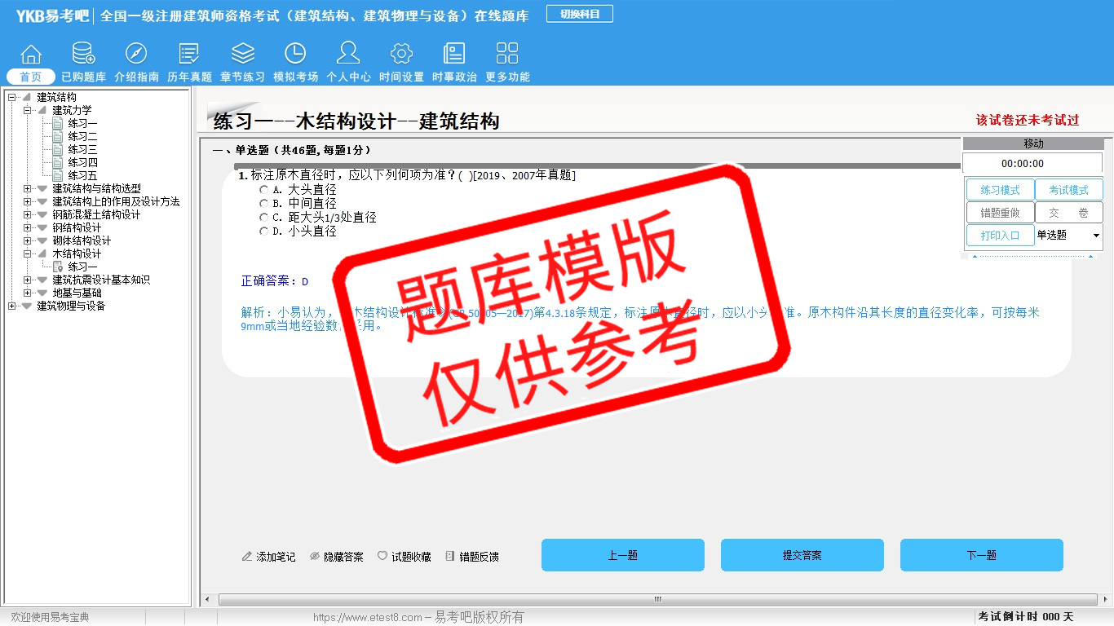Expand the 建筑抗震设计基本知识 node
The height and width of the screenshot is (626, 1114).
tap(27, 280)
